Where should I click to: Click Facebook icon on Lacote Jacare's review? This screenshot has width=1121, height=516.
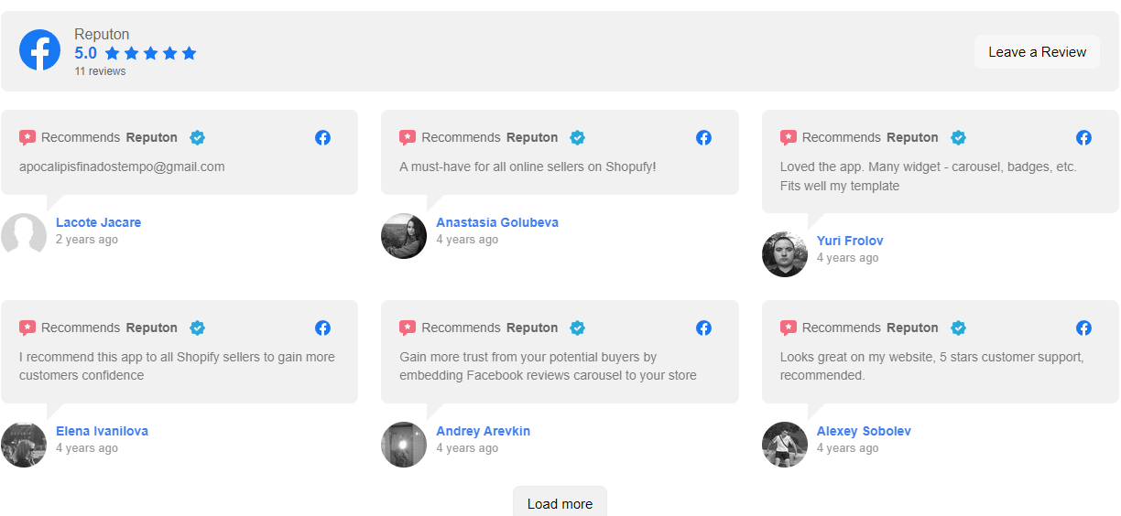click(322, 137)
